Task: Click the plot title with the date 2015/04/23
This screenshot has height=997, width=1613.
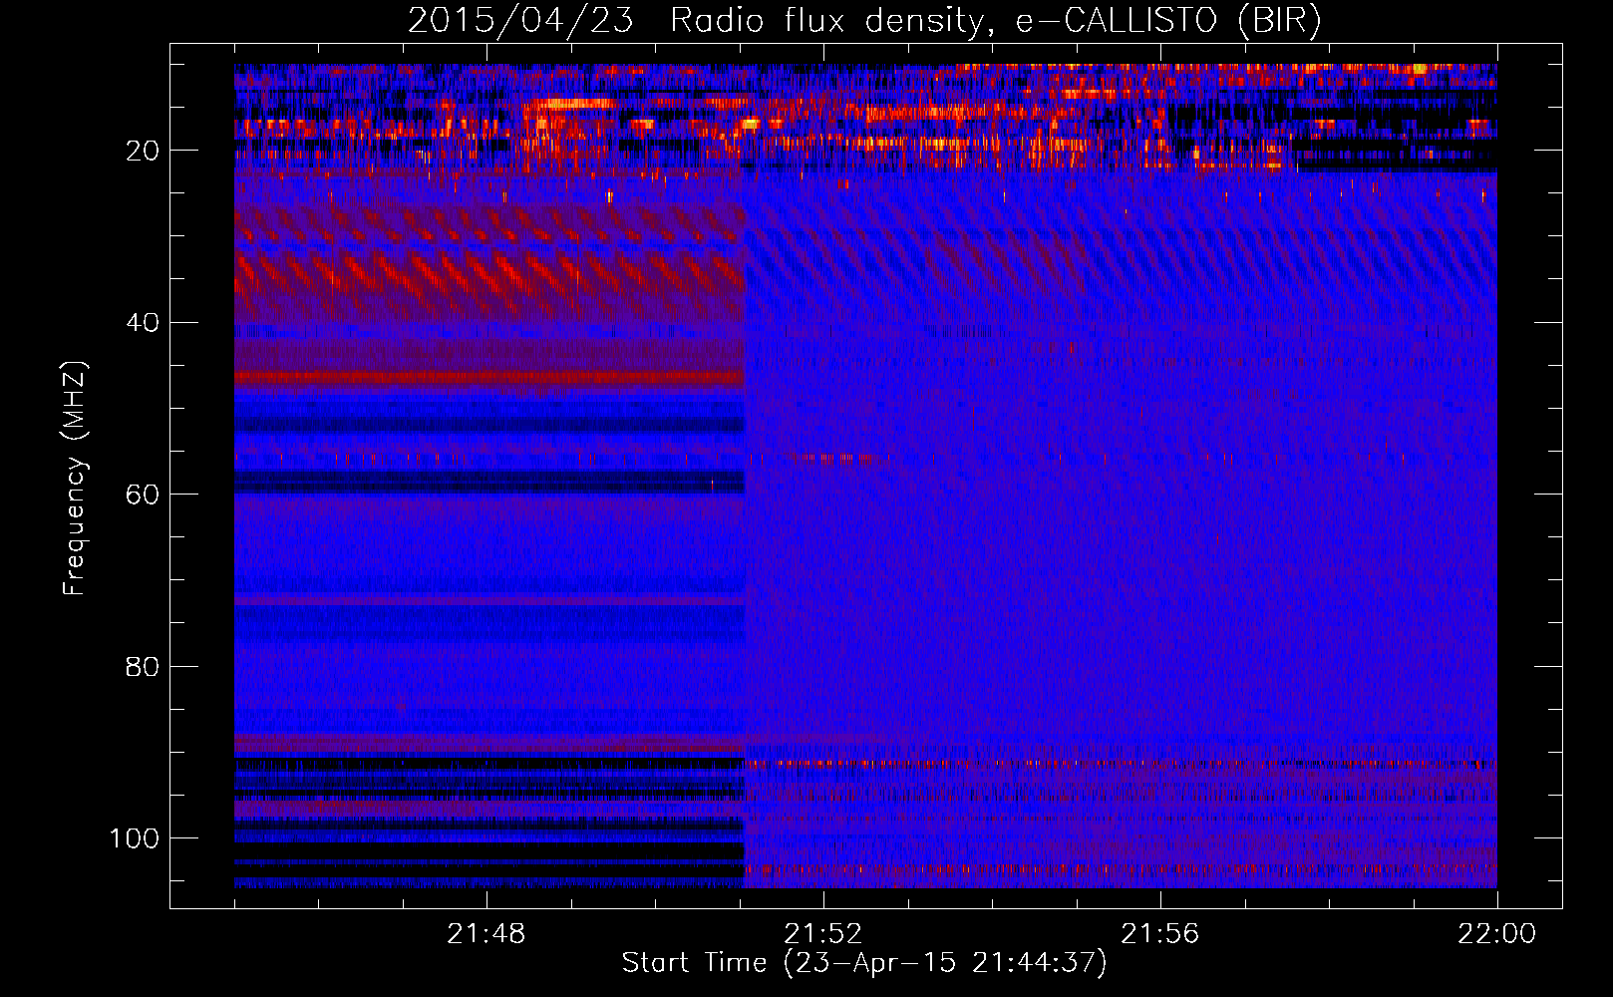Action: click(x=864, y=21)
